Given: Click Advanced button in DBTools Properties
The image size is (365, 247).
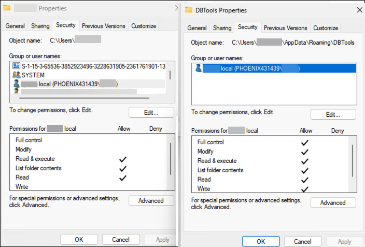Looking at the screenshot, I should click(x=333, y=203).
